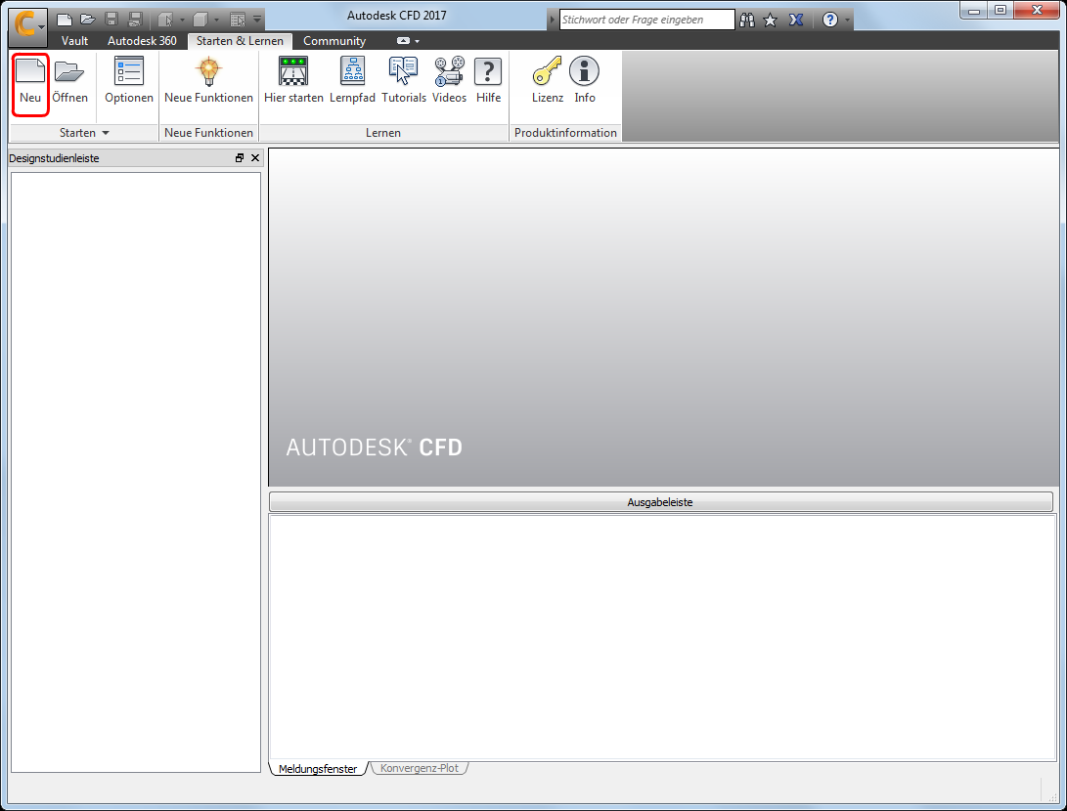Viewport: 1067px width, 811px height.
Task: Click the Lernen panel title
Action: pyautogui.click(x=383, y=133)
